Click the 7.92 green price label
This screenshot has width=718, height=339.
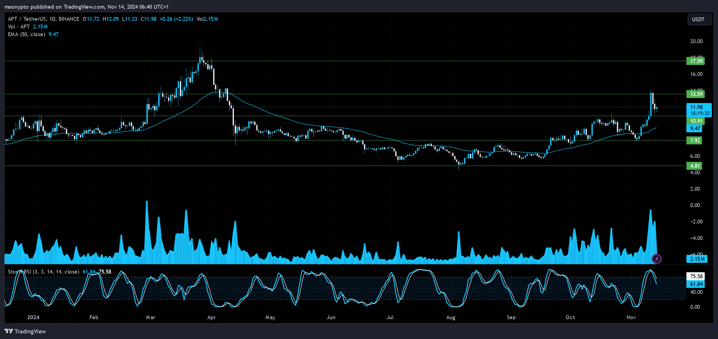click(694, 141)
